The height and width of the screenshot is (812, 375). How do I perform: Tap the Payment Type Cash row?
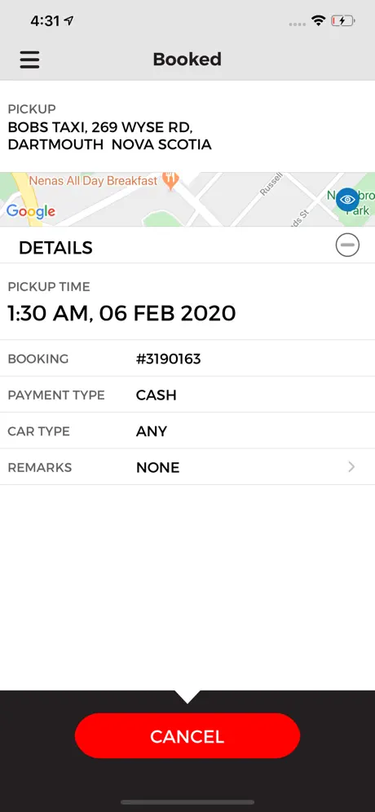click(x=187, y=395)
